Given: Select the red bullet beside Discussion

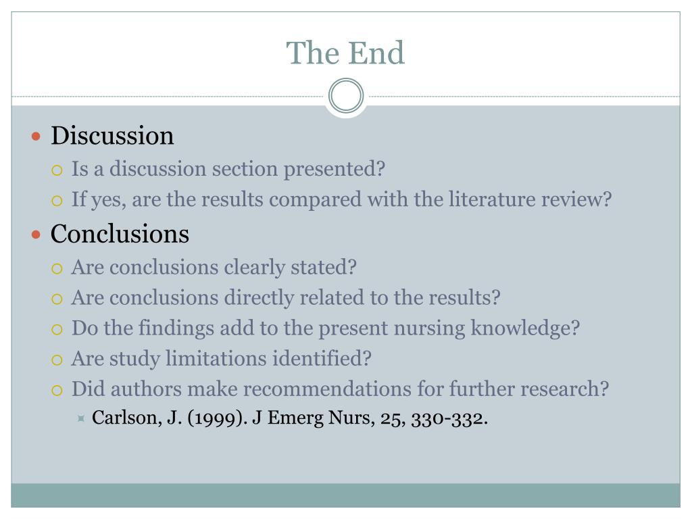Looking at the screenshot, I should 36,137.
